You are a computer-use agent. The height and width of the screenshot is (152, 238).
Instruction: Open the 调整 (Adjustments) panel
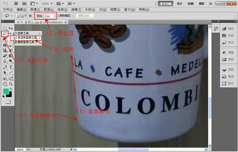228,52
